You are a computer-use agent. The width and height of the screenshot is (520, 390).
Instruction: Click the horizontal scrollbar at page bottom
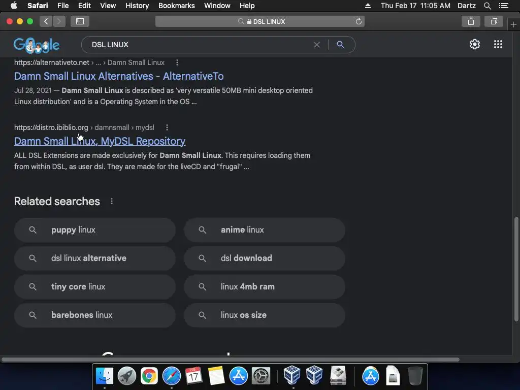point(231,360)
